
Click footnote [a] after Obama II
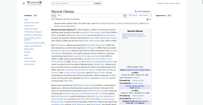tap(76, 29)
